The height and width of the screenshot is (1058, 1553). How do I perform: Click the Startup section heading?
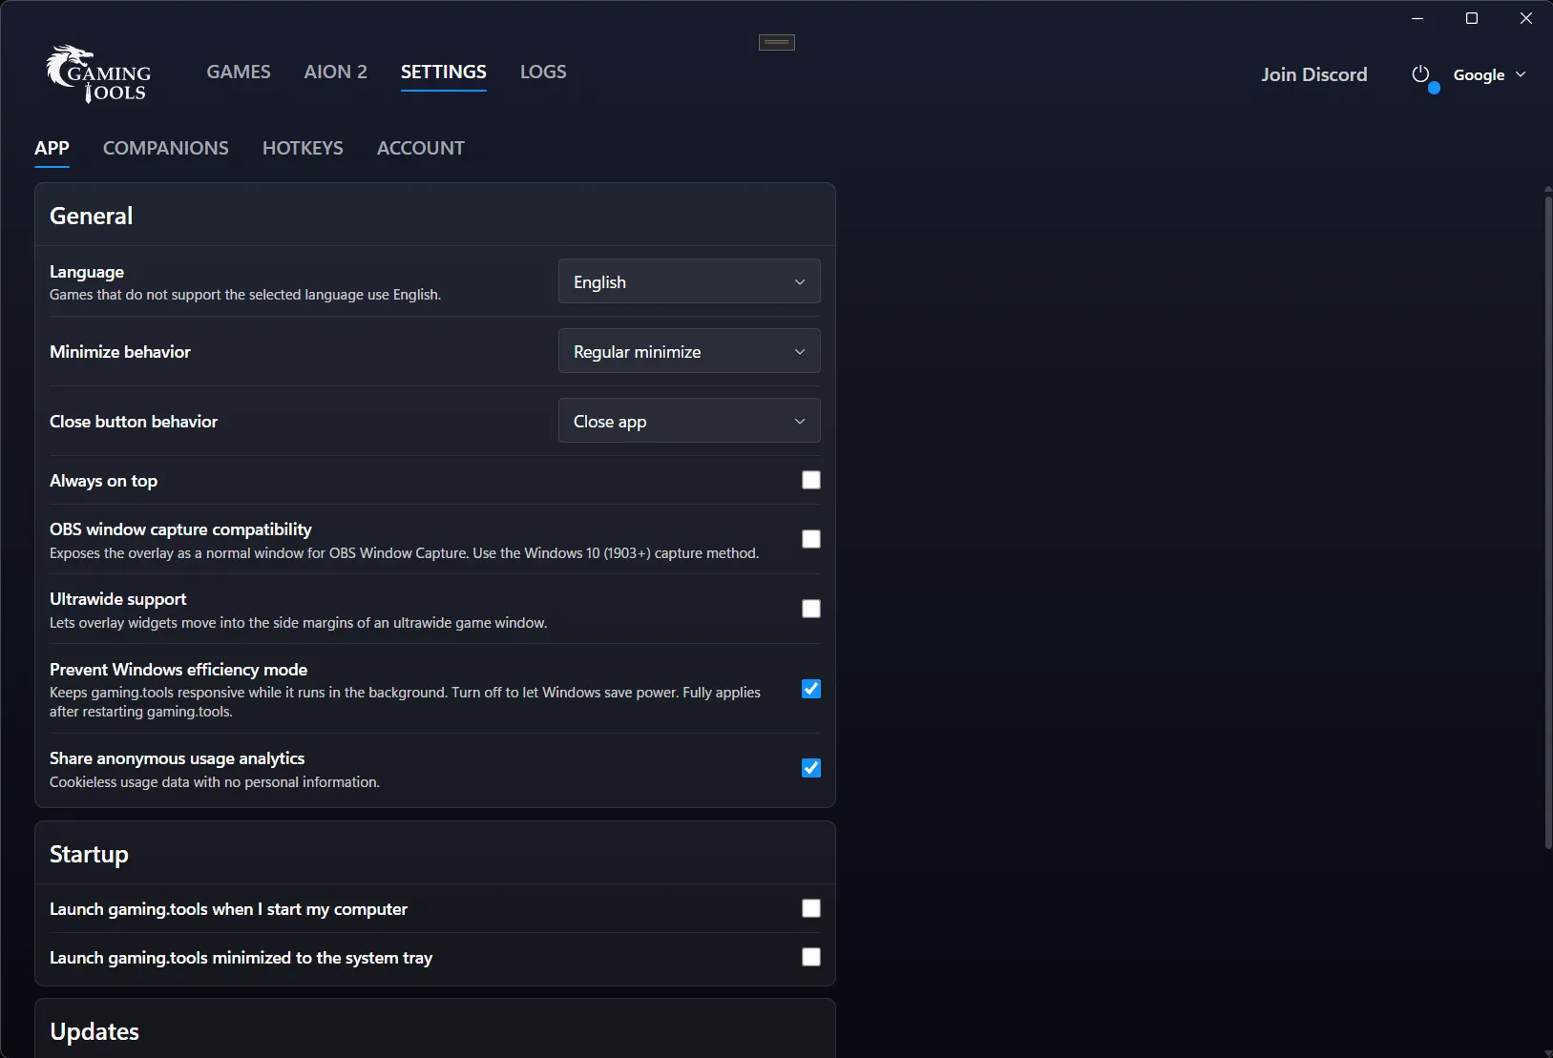click(x=89, y=854)
